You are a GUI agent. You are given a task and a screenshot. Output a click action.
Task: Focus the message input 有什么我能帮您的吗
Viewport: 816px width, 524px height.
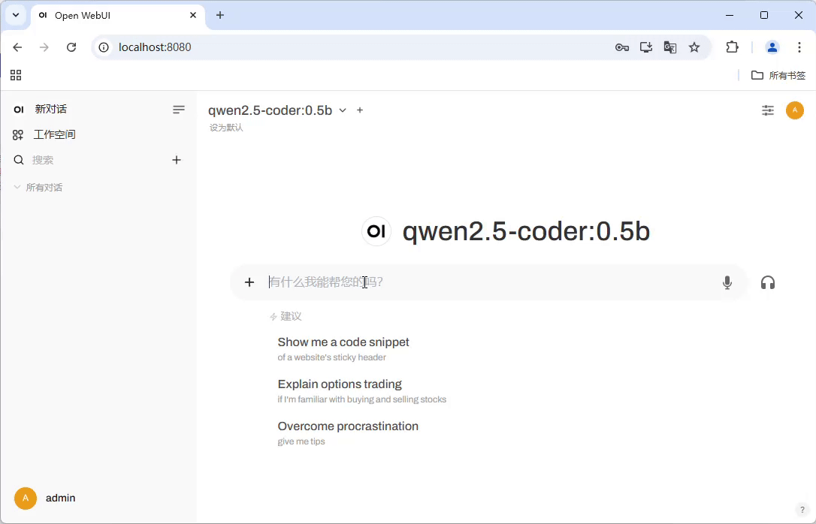point(489,282)
